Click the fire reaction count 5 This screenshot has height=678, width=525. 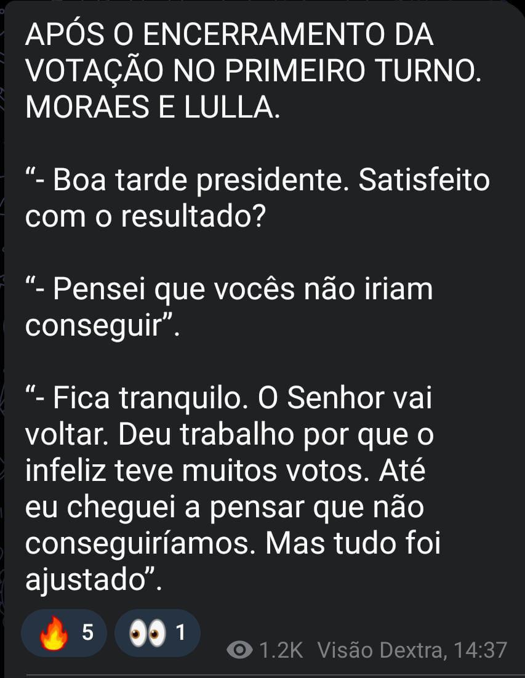pyautogui.click(x=88, y=632)
